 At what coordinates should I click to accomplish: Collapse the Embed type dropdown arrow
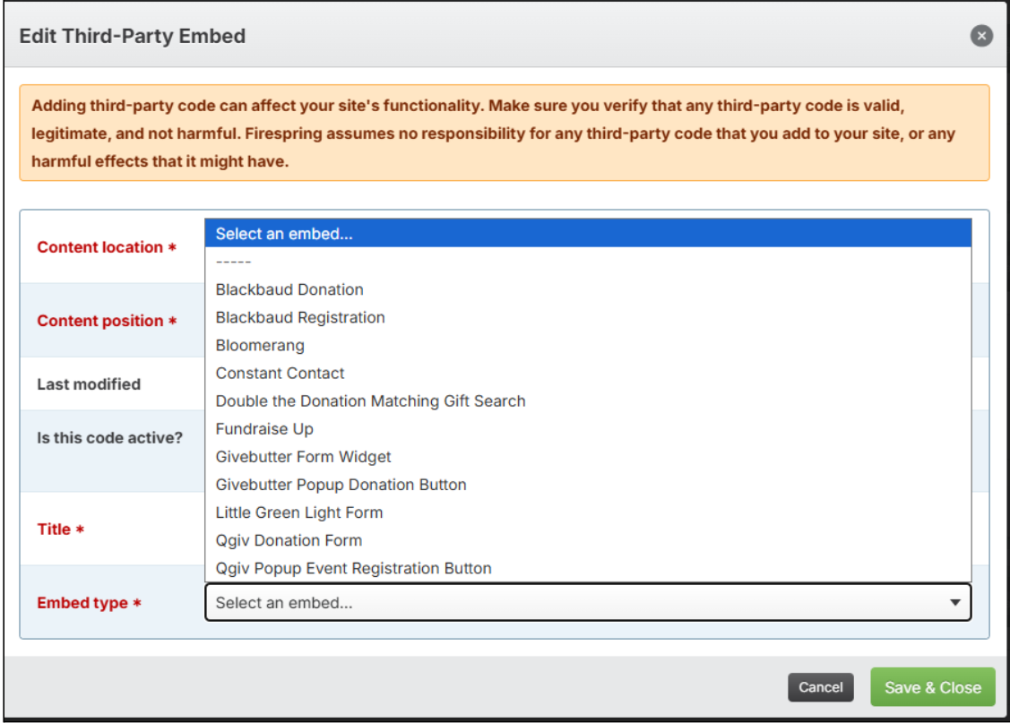point(955,603)
